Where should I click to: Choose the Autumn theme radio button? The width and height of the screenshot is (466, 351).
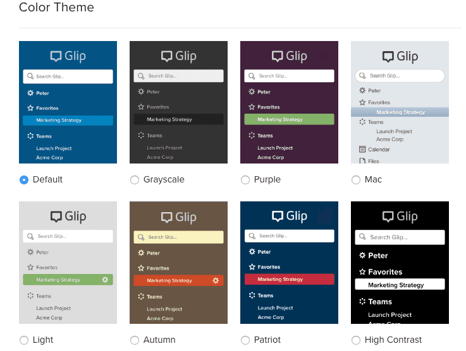[x=135, y=340]
